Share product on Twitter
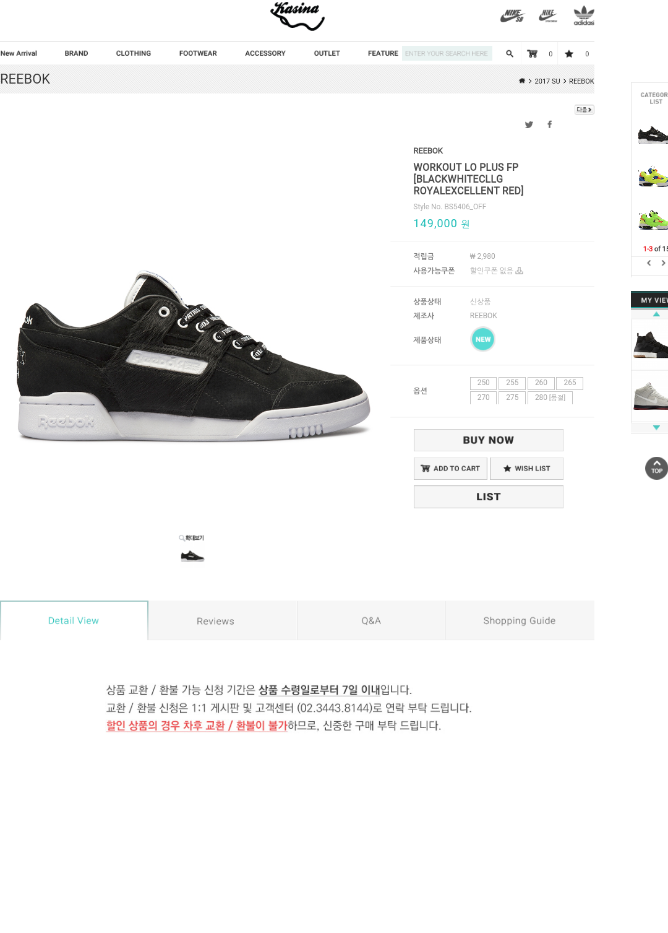The image size is (668, 933). click(x=529, y=124)
